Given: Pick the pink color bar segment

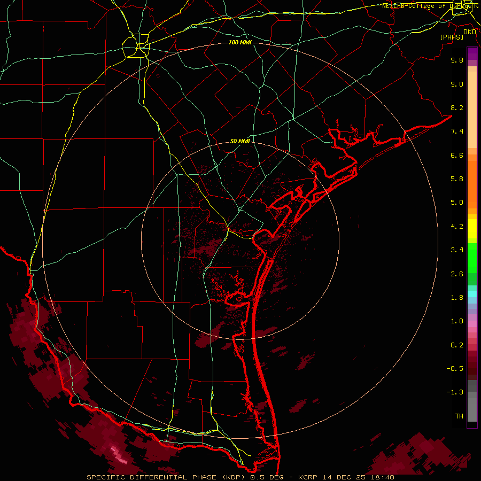Looking at the screenshot, I should [x=472, y=324].
